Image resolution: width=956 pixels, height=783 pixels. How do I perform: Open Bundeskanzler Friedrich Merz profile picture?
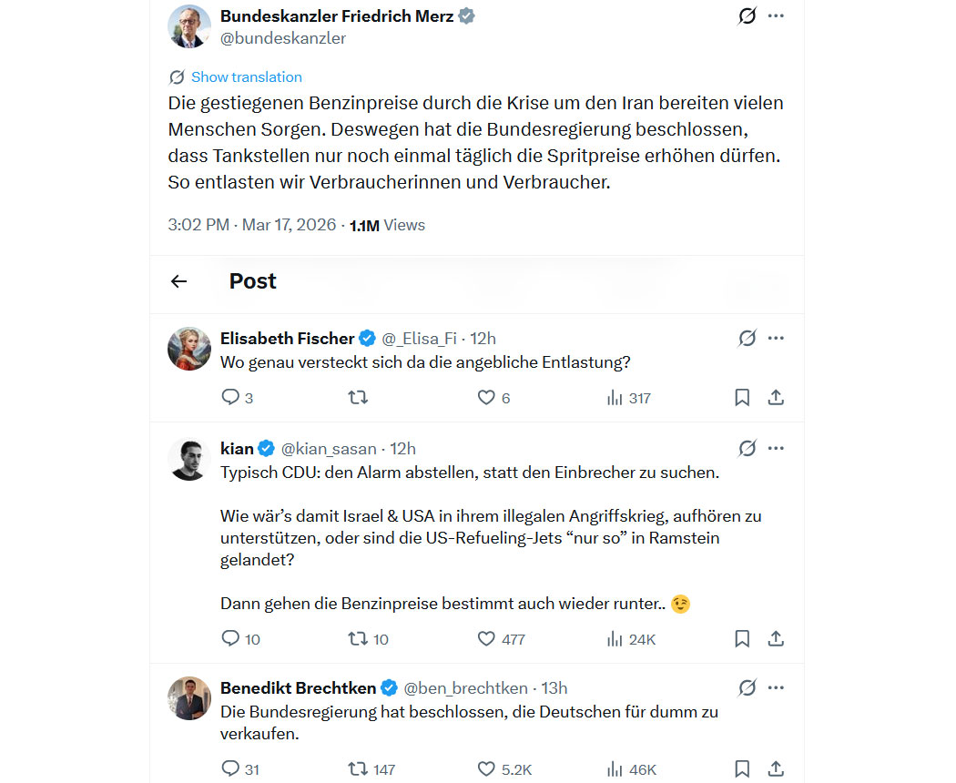click(189, 26)
